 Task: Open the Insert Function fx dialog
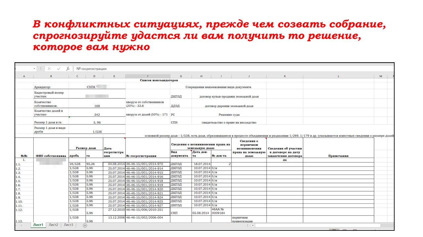click(68, 68)
